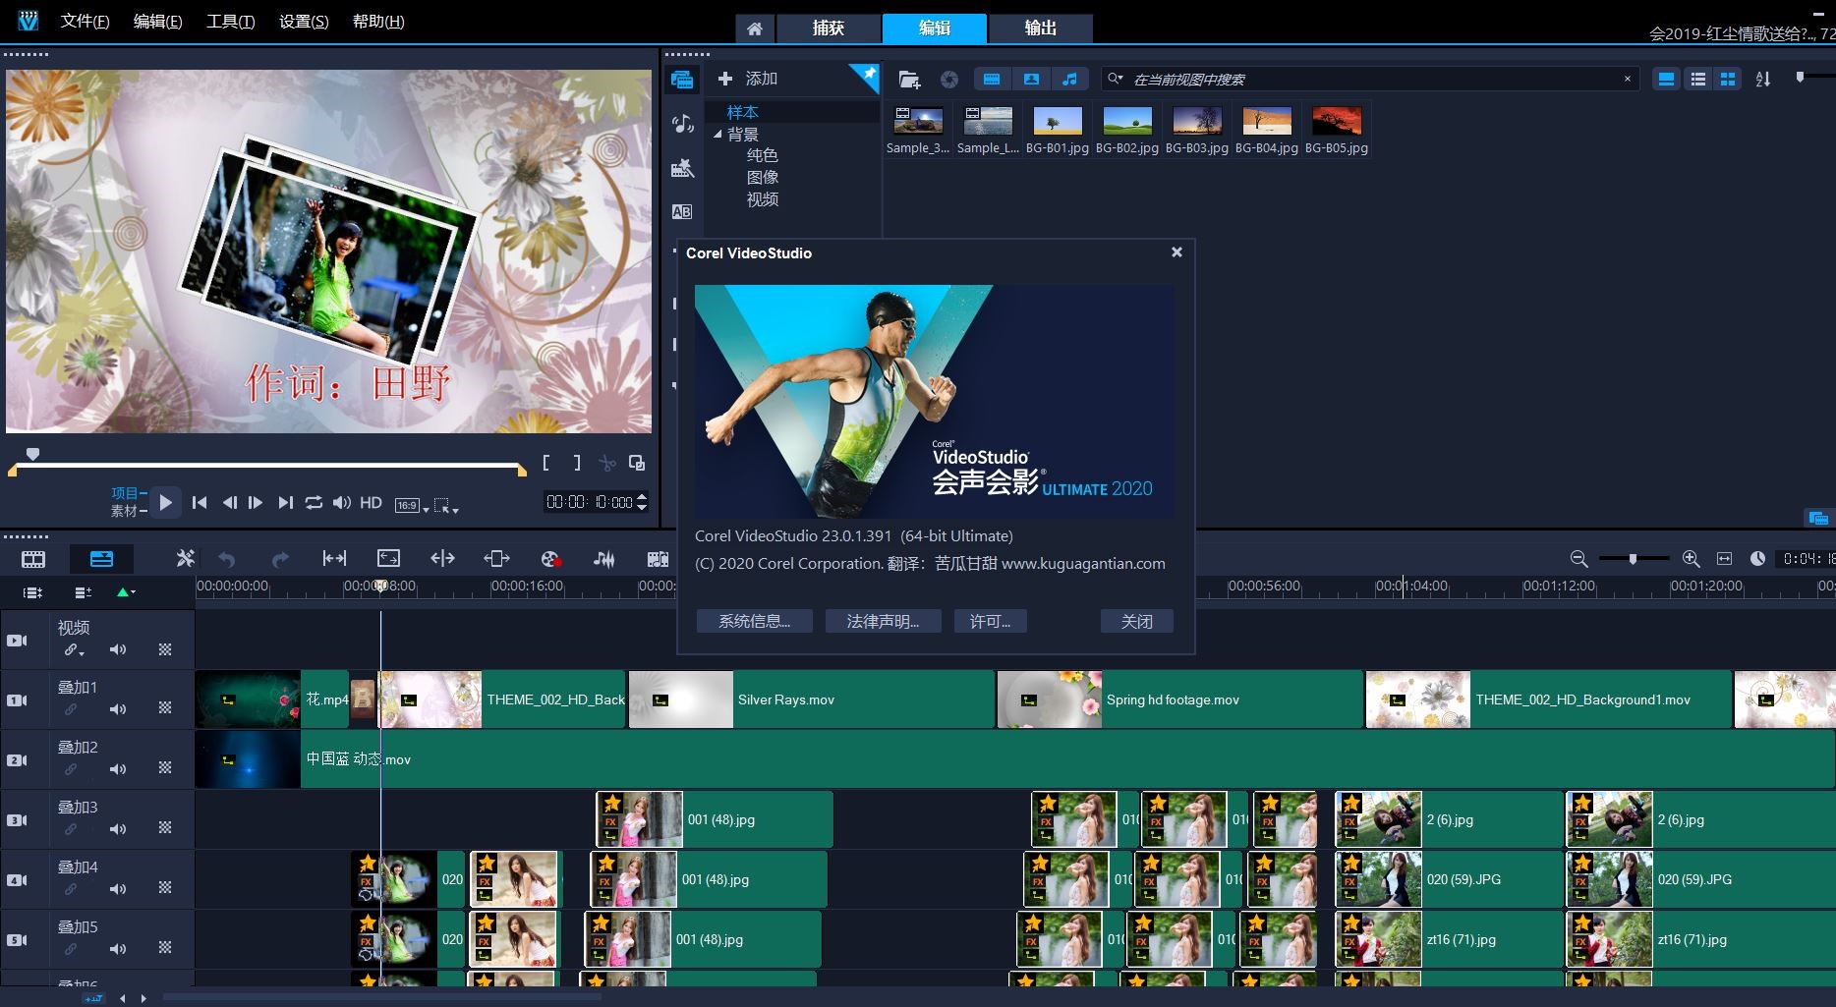Click the timeline zoom level slider
Viewport: 1836px width, 1007px height.
pos(1633,559)
